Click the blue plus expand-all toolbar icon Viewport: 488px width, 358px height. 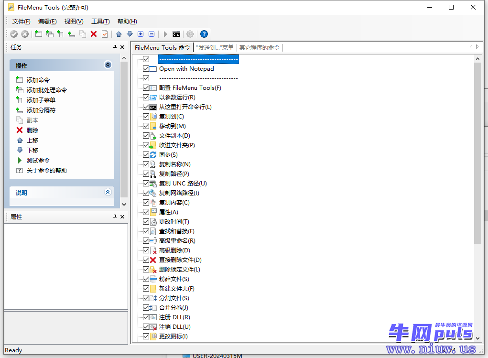[x=141, y=34]
